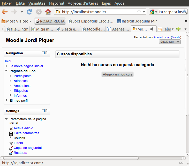Dock the Settings block to the side
This screenshot has height=166, width=189.
(x=46, y=111)
